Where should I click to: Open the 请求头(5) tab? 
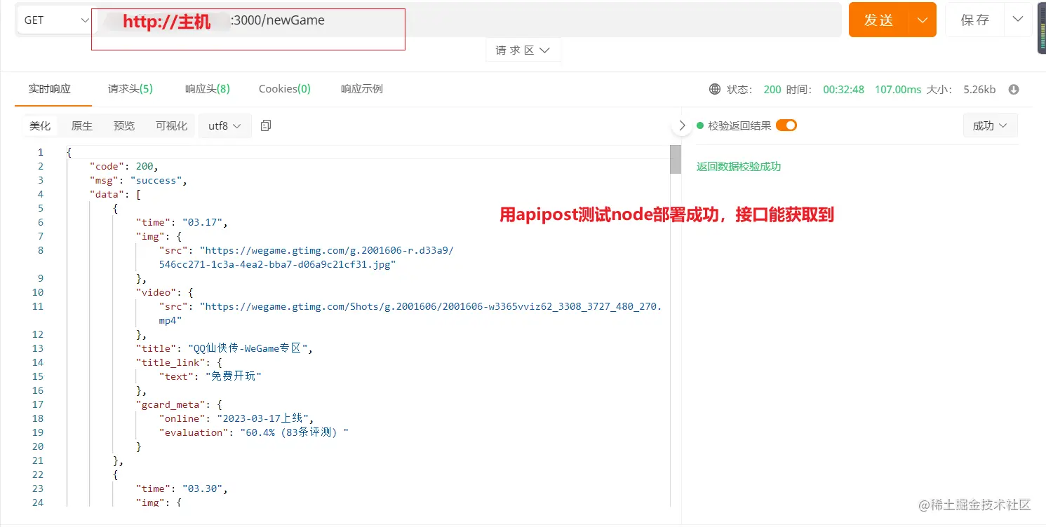pos(130,89)
